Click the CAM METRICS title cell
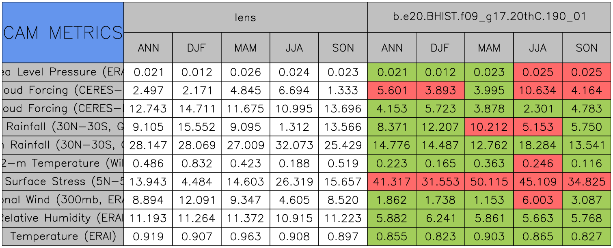 63,32
